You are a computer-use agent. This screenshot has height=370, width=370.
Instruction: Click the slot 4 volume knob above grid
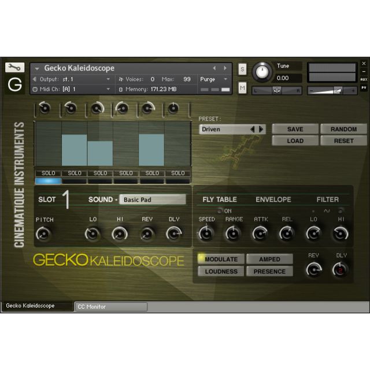click(x=122, y=109)
